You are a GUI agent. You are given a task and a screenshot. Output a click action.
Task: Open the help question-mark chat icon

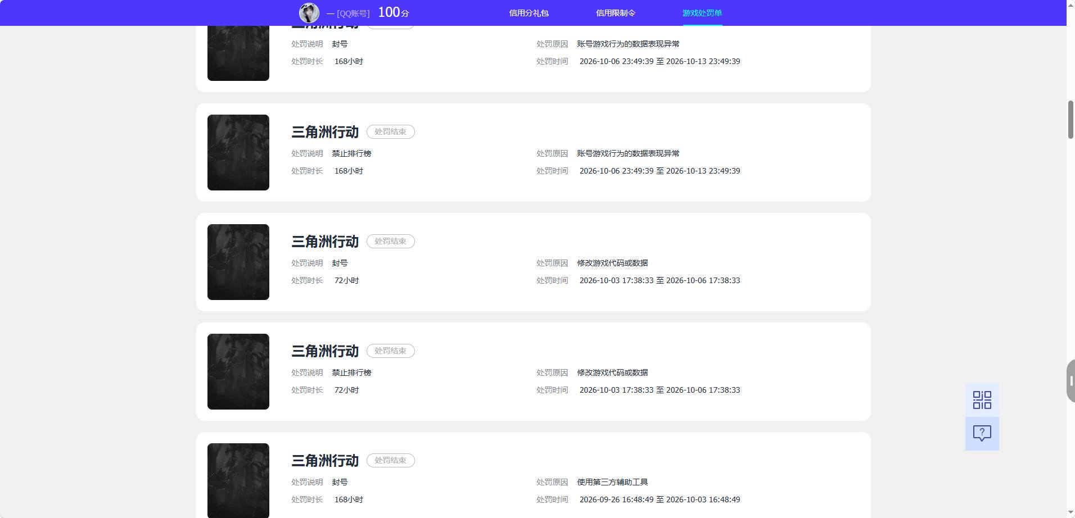click(x=982, y=433)
